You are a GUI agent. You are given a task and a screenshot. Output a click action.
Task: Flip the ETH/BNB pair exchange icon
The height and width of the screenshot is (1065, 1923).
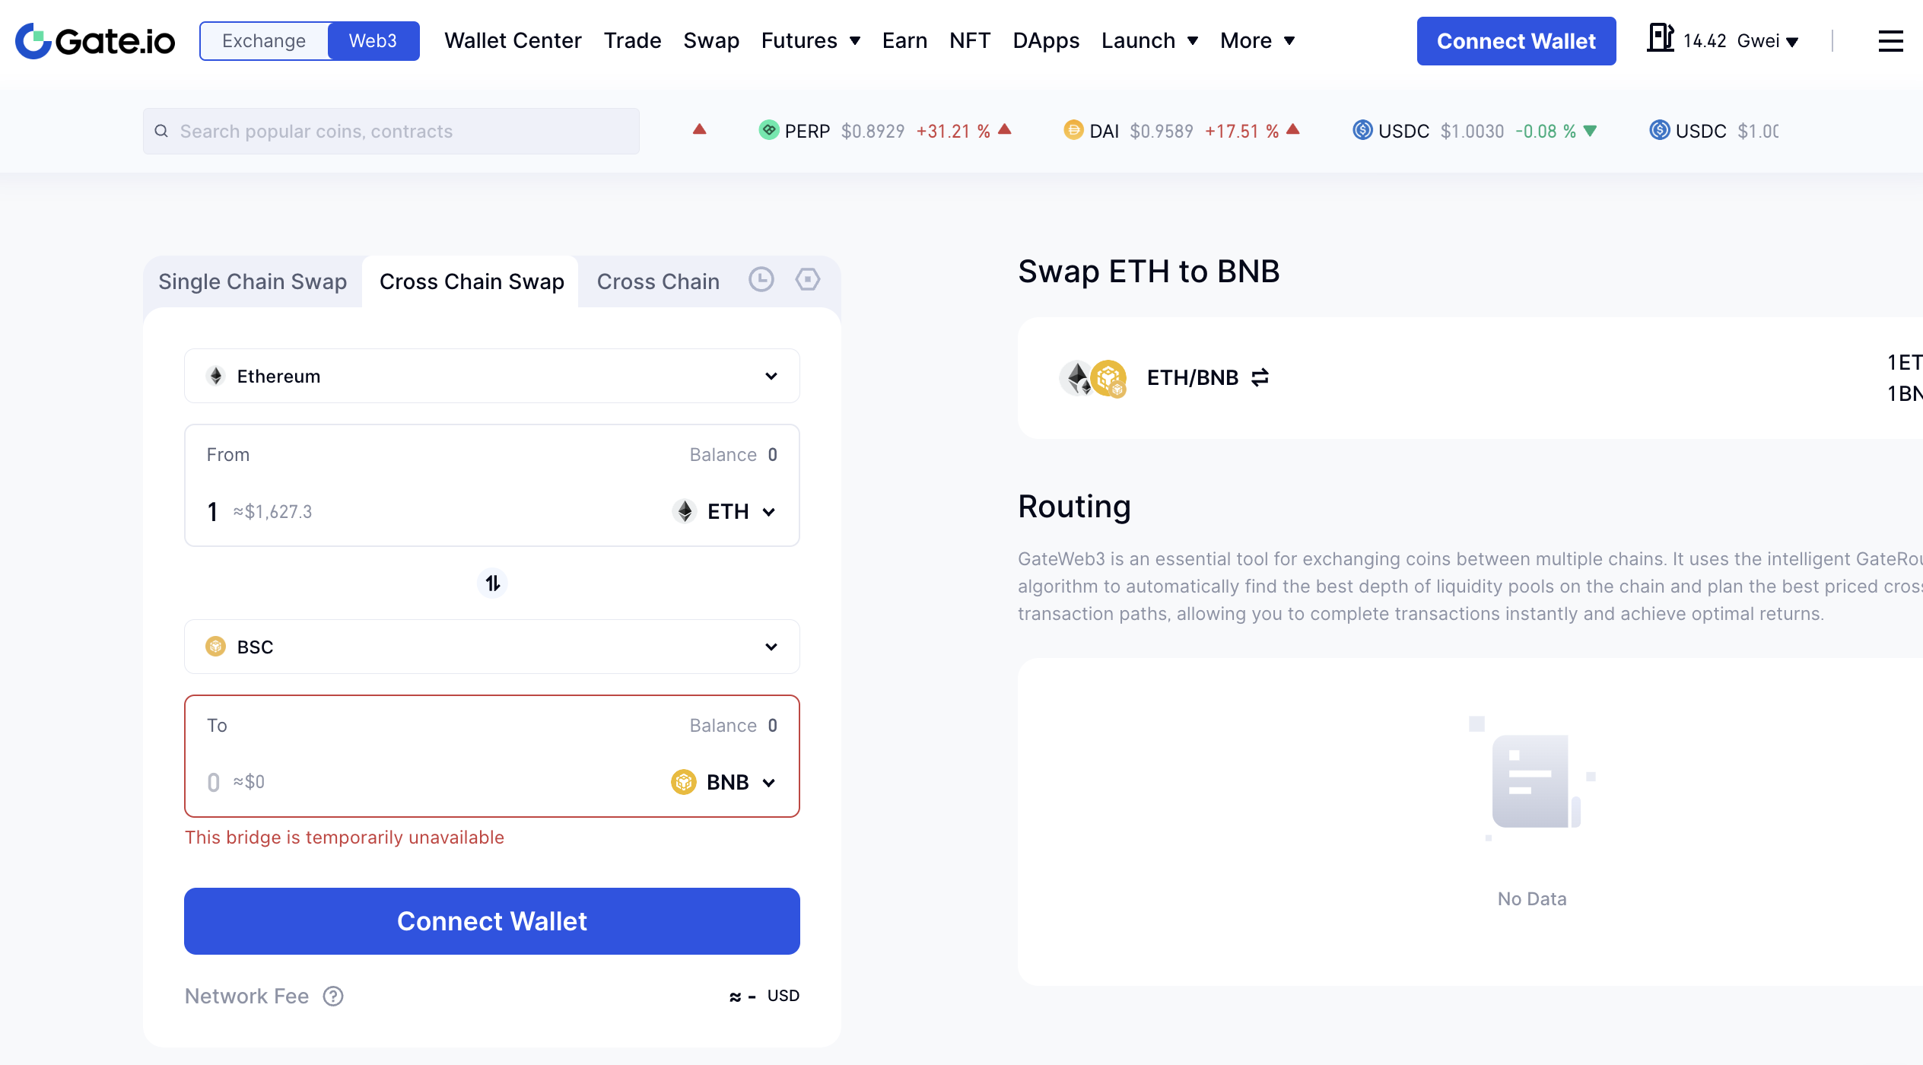pyautogui.click(x=1260, y=377)
